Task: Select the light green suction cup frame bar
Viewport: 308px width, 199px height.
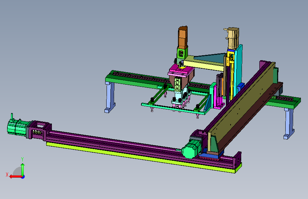Action: (173, 109)
